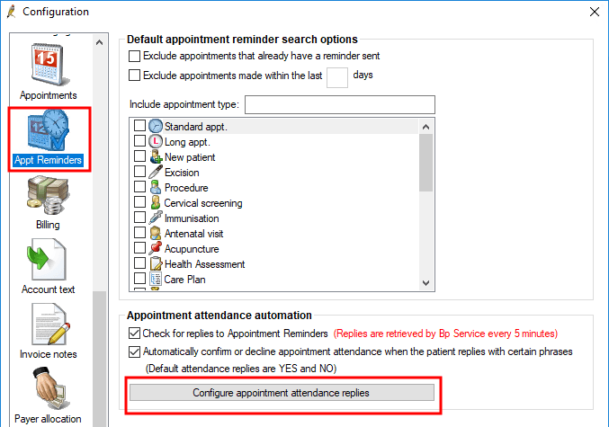The width and height of the screenshot is (609, 427).
Task: Tick the Long appt. checkbox
Action: (139, 141)
